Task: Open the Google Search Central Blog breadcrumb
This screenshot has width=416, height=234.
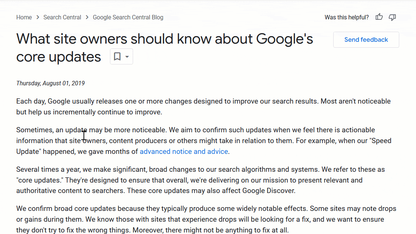Action: point(128,17)
